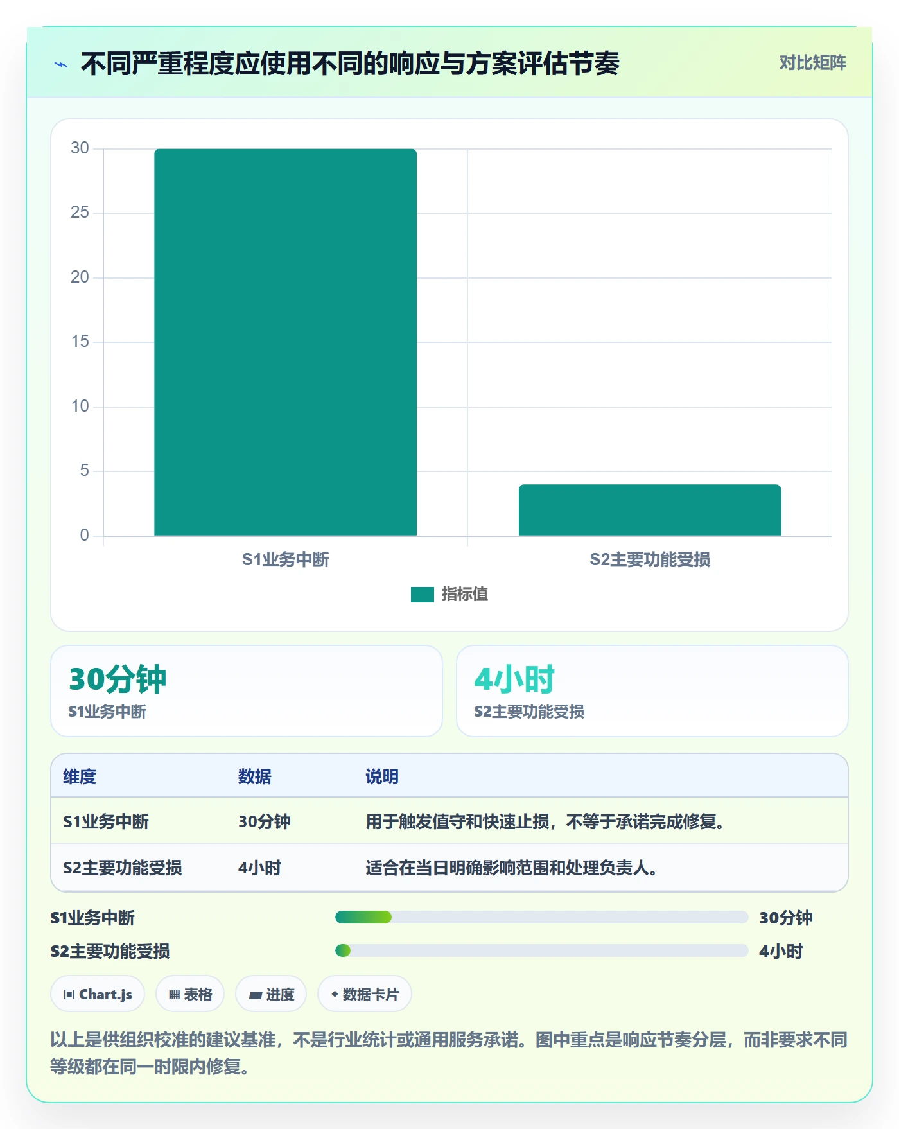Click the 4小时 cell in the table
Image resolution: width=899 pixels, height=1129 pixels.
(260, 868)
